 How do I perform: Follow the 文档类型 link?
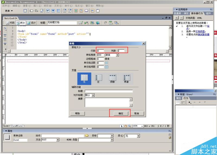tap(200, 31)
